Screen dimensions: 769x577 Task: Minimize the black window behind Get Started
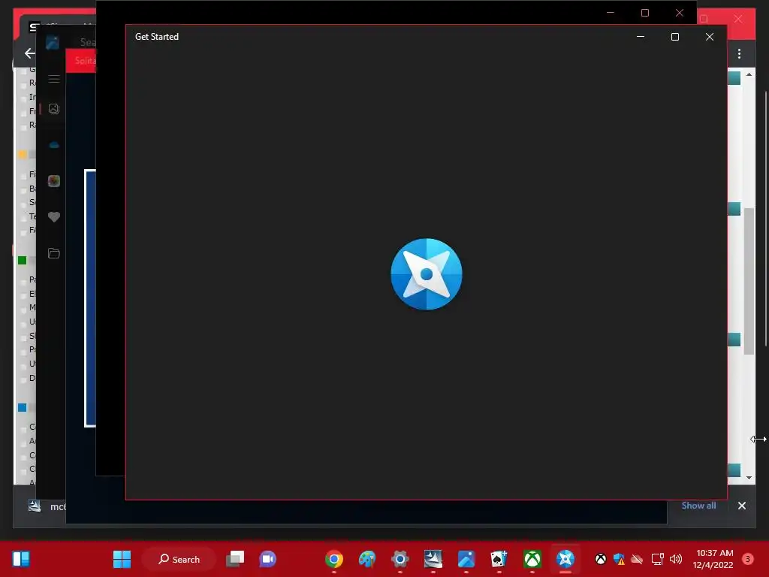click(x=610, y=13)
